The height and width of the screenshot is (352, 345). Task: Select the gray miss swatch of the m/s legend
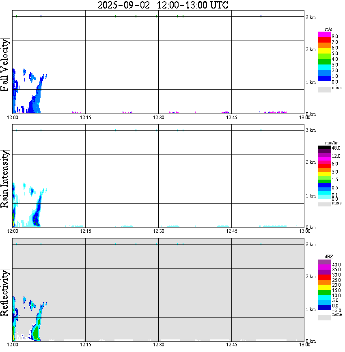click(x=324, y=90)
